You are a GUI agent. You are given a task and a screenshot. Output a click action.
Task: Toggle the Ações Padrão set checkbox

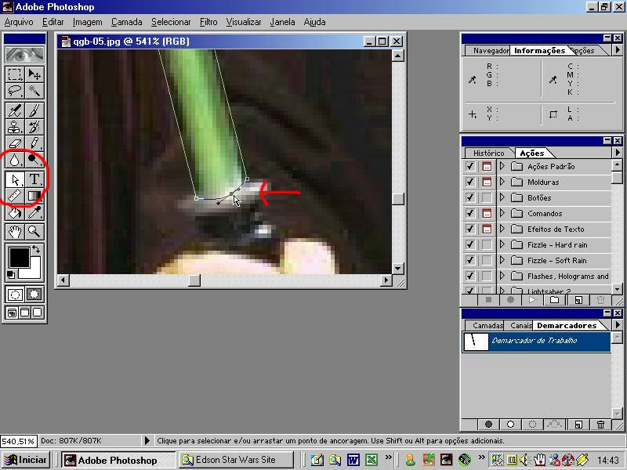click(470, 166)
